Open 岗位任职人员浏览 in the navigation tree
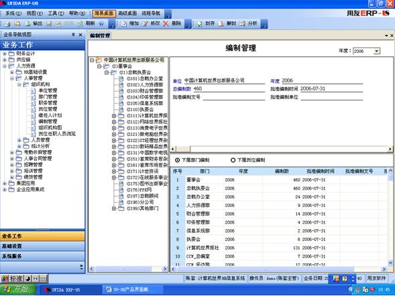Screen dimensions: 395x296 click(57, 134)
